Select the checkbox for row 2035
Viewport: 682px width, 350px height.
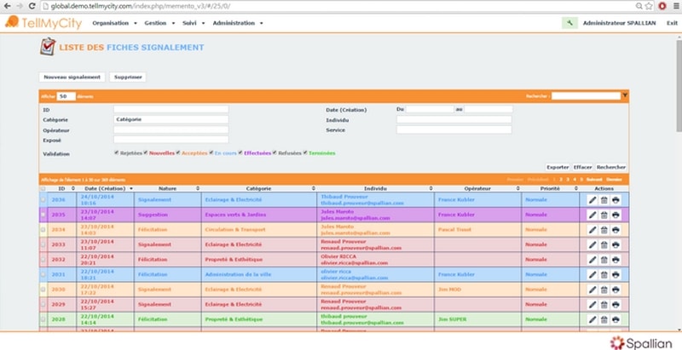(x=43, y=215)
